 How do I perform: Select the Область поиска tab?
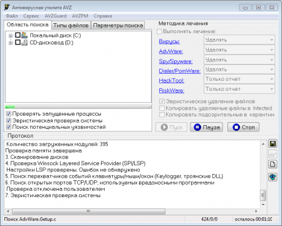pos(28,24)
